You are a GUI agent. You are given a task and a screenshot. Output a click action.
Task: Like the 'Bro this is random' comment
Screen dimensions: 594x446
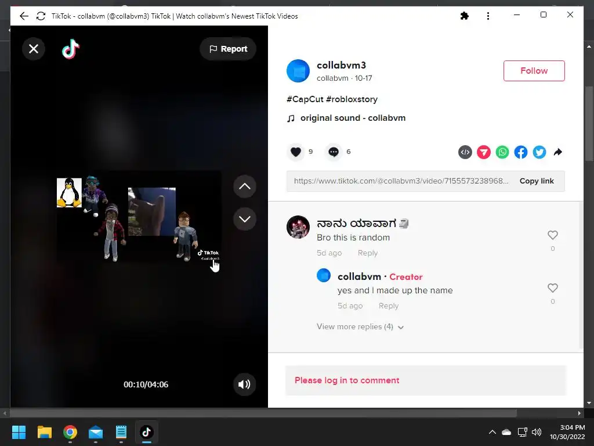point(553,235)
